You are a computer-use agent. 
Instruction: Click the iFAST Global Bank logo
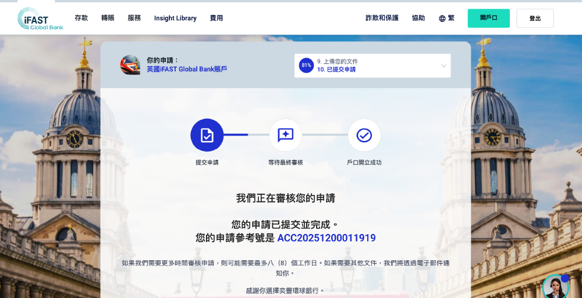pos(41,19)
